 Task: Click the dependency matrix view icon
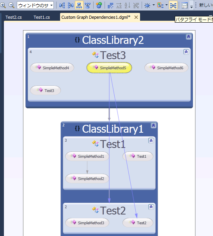tap(110, 5)
